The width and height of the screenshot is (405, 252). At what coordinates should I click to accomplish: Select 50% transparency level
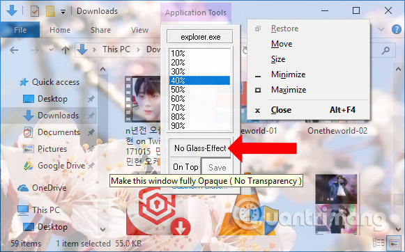(199, 90)
